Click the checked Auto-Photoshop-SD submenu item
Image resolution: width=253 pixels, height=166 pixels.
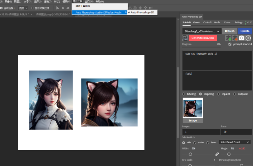142,12
